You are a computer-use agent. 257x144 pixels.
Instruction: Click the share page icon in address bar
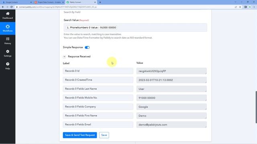236,7
